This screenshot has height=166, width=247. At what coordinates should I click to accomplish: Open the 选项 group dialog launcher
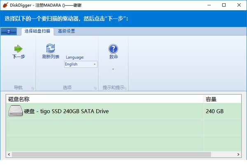pos(96,88)
